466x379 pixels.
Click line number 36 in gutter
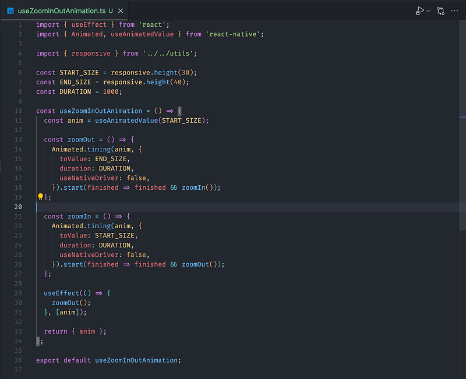[x=18, y=360]
